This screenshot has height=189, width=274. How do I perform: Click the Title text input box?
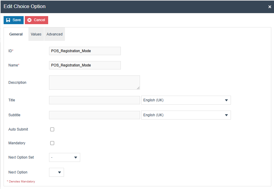coord(94,100)
